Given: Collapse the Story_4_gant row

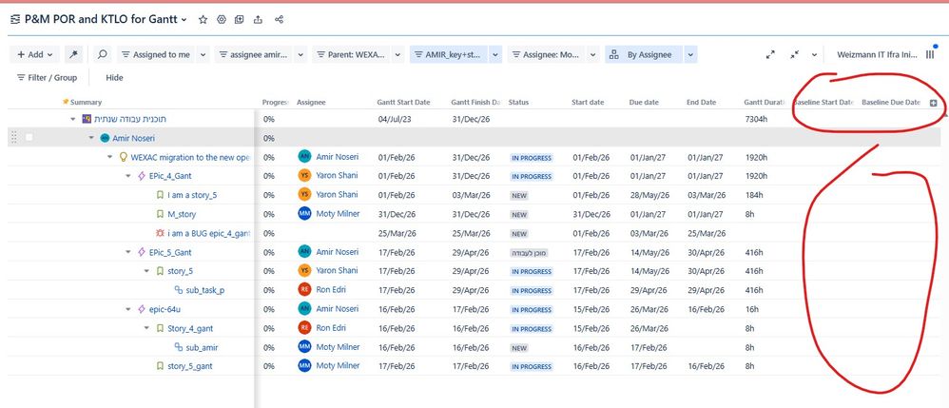Looking at the screenshot, I should click(x=146, y=329).
